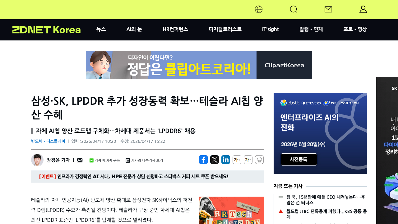The width and height of the screenshot is (398, 224).
Task: Select the subheading 자체 AI칩 양산 로드맵 text
Action: pyautogui.click(x=115, y=131)
